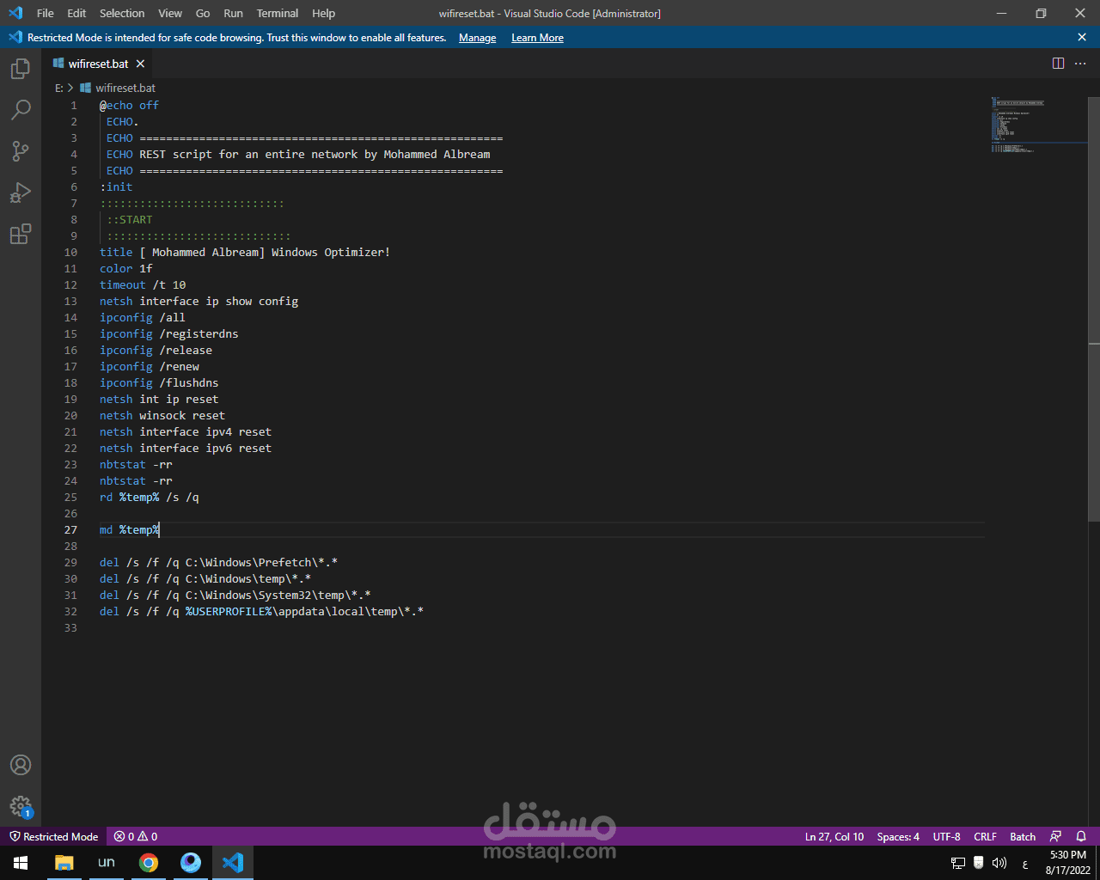The height and width of the screenshot is (880, 1100).
Task: Close the wifireset.bat tab
Action: pos(140,64)
